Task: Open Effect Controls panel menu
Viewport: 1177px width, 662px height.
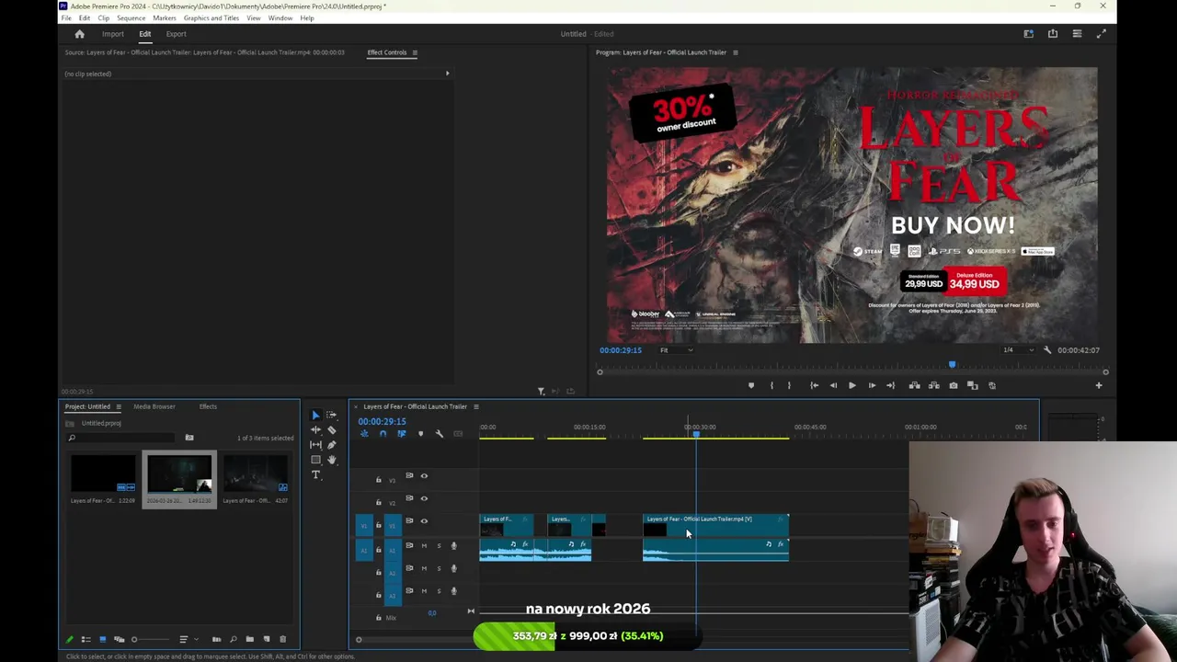Action: point(414,52)
